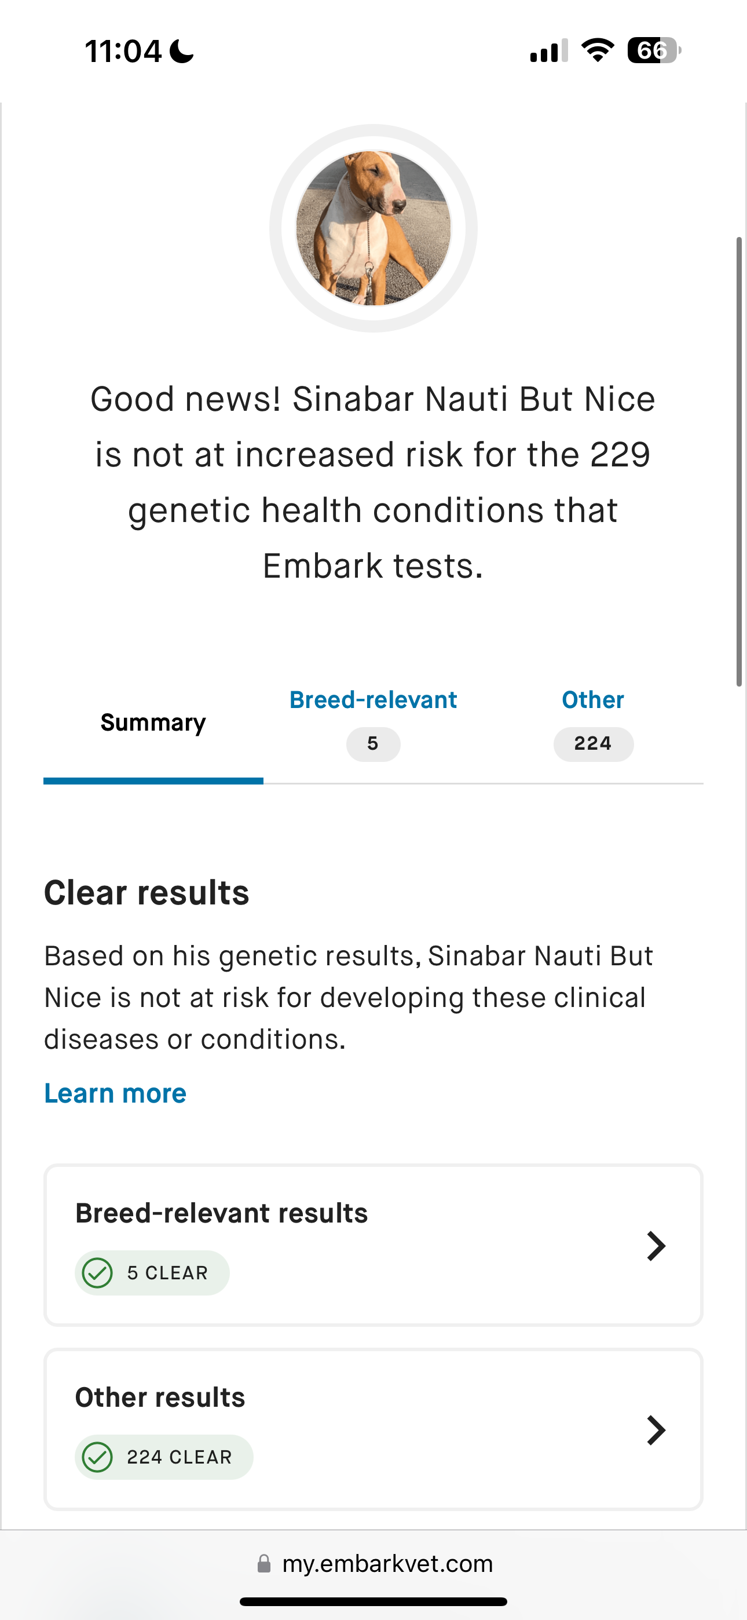Click the page scrollbar on right edge

coord(739,462)
